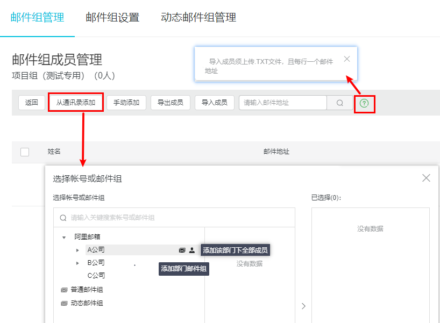Tick the select-all checkbox in the table header
This screenshot has width=440, height=323.
[25, 152]
